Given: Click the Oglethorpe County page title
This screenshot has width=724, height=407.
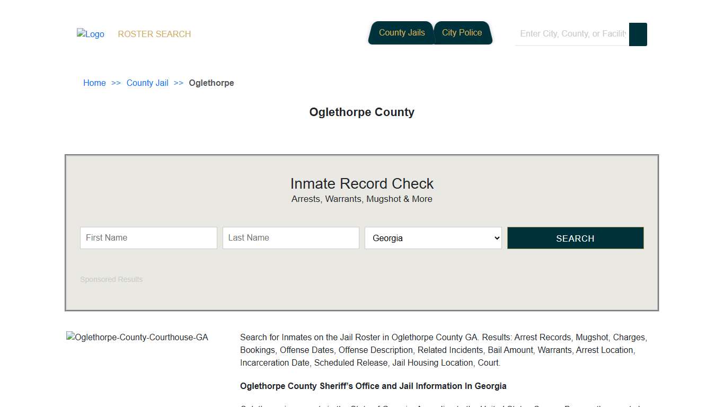Looking at the screenshot, I should point(362,112).
